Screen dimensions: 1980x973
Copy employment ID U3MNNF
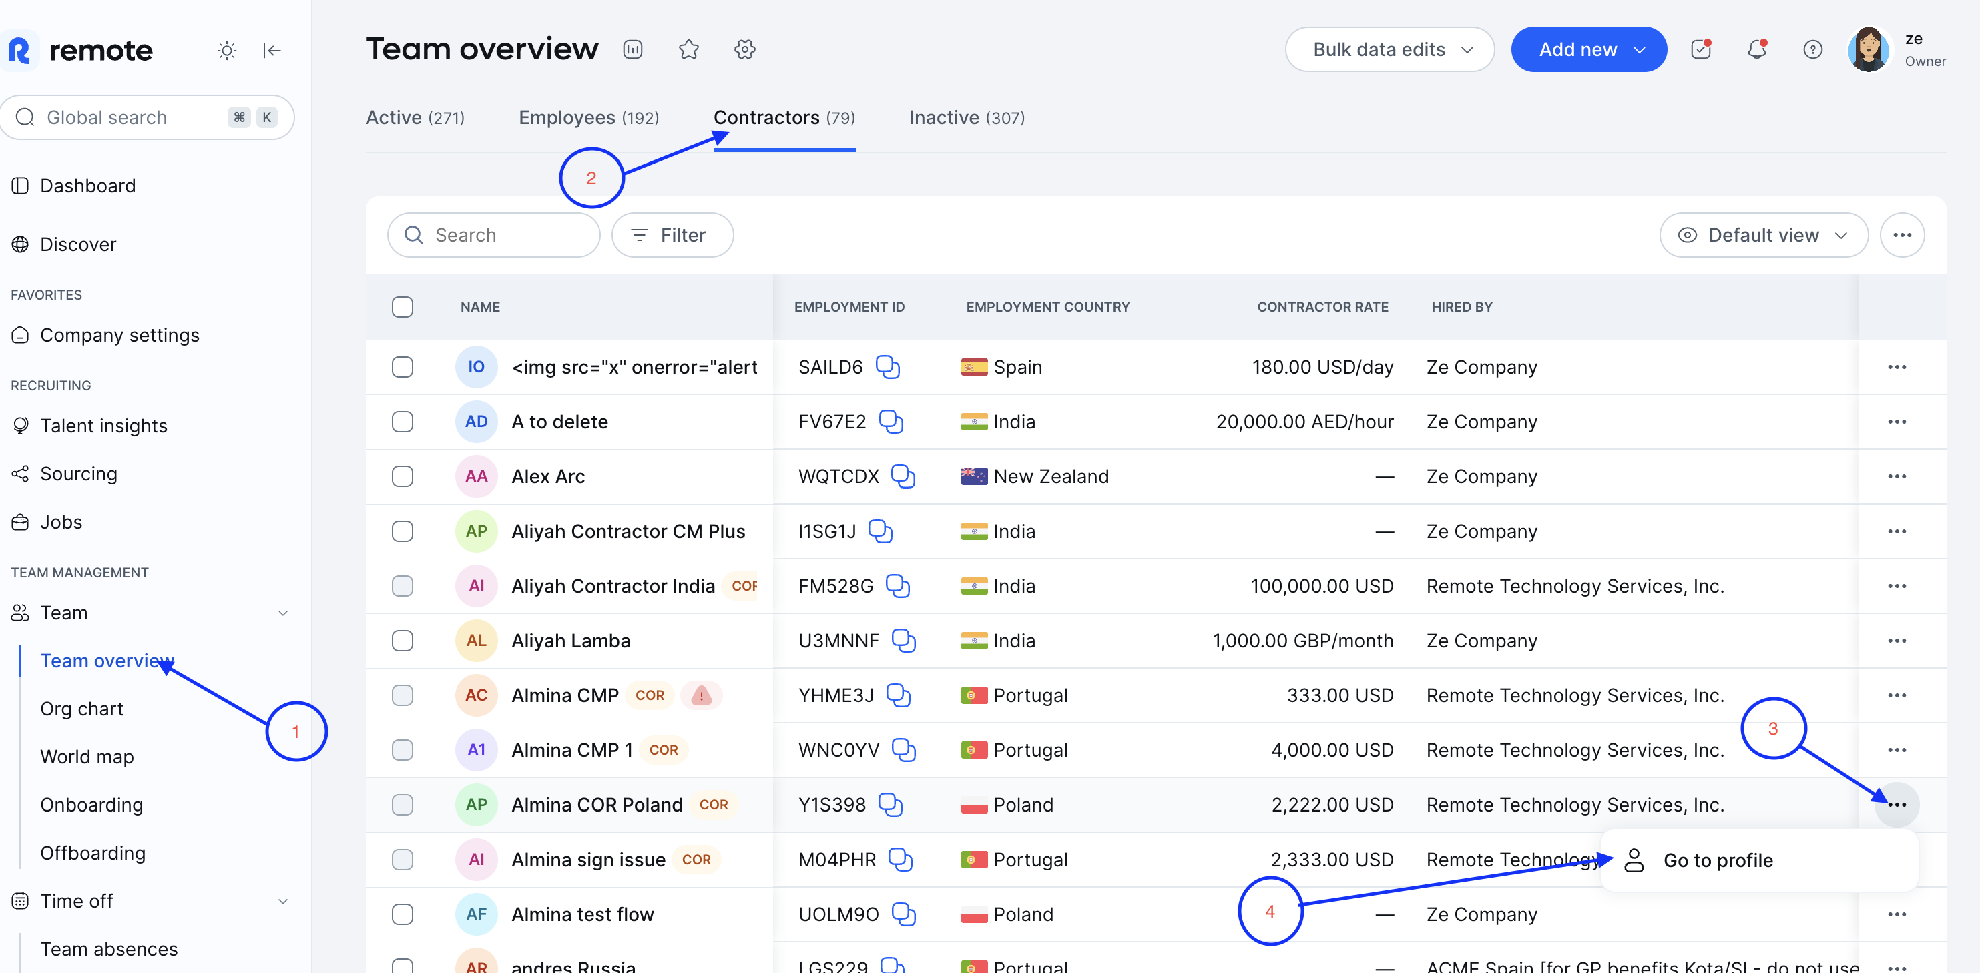pos(904,641)
